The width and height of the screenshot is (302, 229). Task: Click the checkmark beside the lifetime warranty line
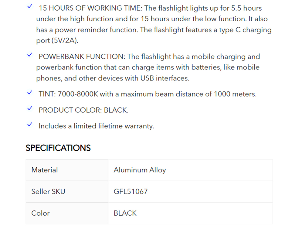coord(30,125)
